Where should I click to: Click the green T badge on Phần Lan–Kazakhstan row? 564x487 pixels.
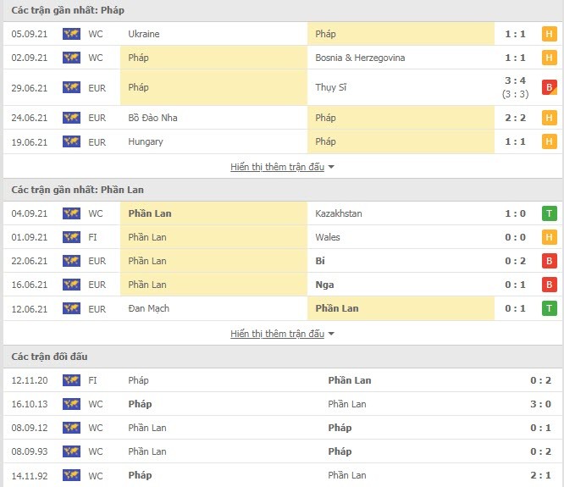click(x=549, y=213)
